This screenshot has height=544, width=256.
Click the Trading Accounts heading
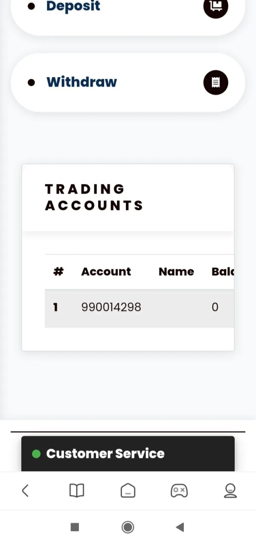coord(94,197)
